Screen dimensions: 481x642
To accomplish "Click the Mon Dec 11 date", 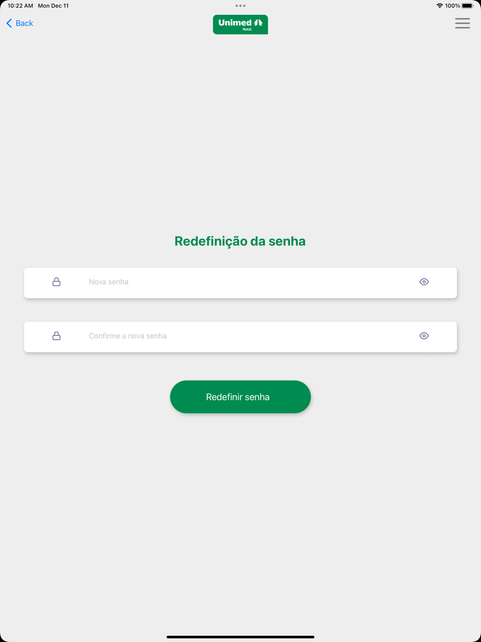I will click(x=53, y=6).
